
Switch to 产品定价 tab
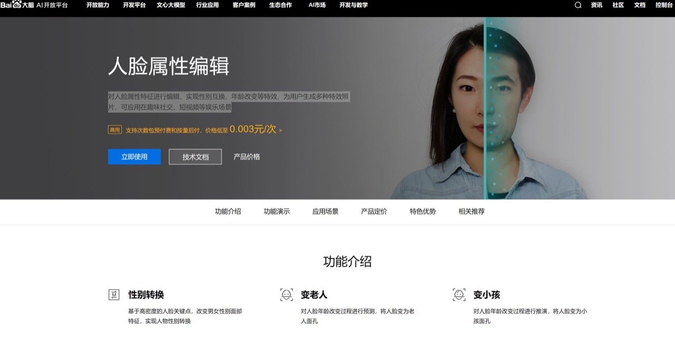[x=374, y=211]
